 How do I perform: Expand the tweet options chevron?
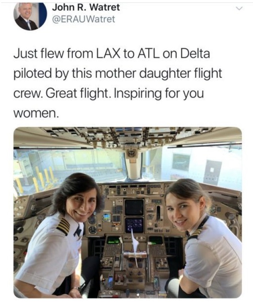239,8
